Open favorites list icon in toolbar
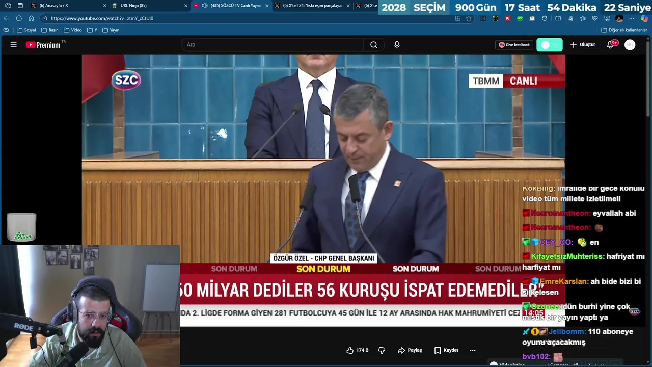The image size is (652, 367). pyautogui.click(x=583, y=18)
